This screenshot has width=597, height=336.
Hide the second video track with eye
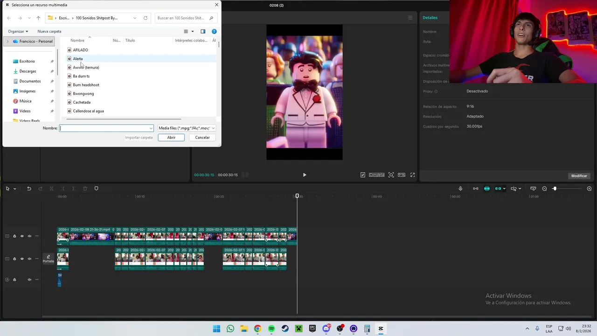(22, 259)
